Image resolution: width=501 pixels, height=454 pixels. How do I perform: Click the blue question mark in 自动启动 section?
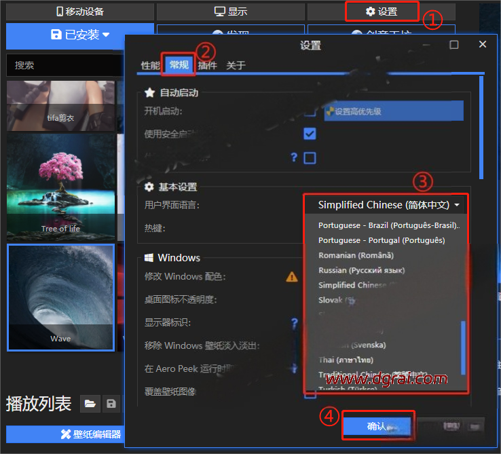tap(294, 157)
